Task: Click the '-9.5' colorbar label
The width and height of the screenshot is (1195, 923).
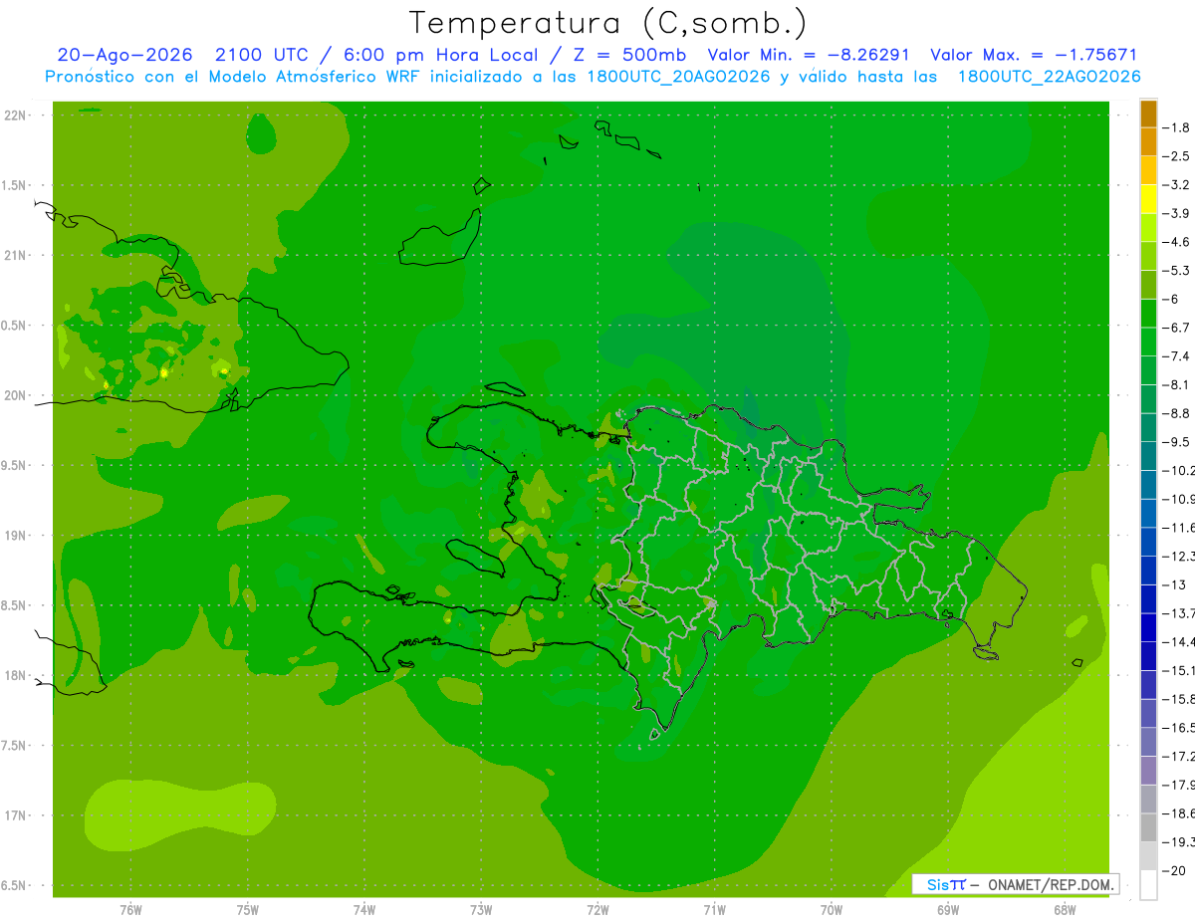Action: point(1177,442)
